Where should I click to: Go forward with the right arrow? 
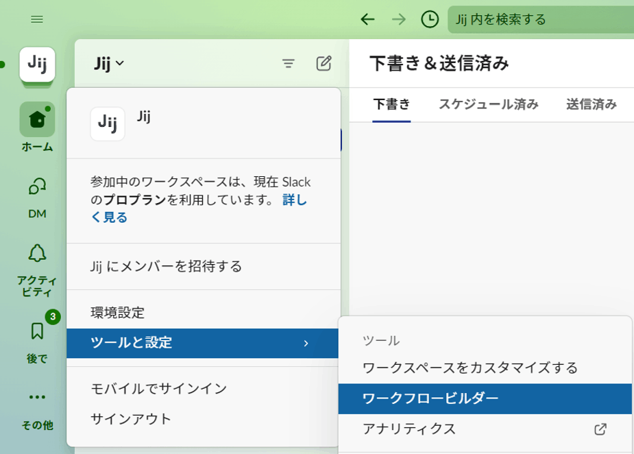click(399, 19)
